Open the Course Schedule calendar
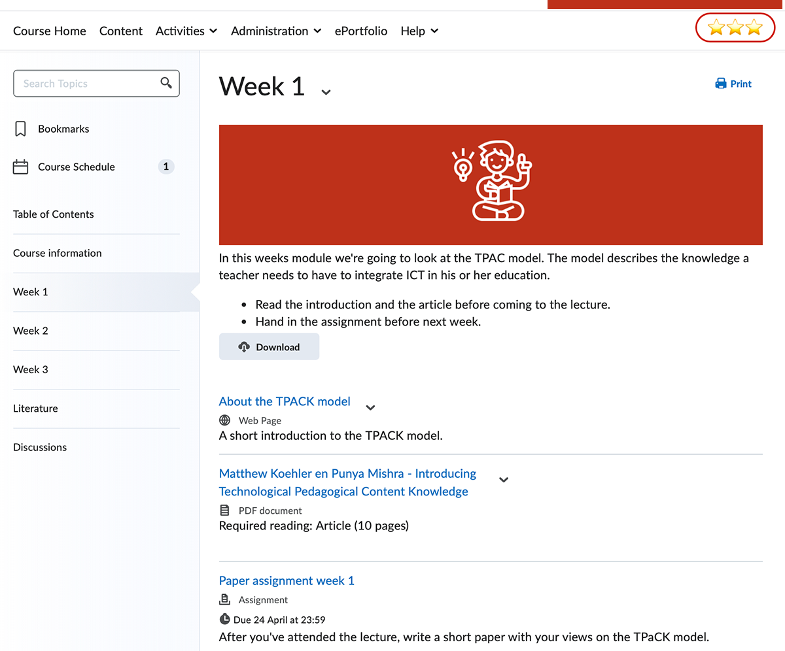The height and width of the screenshot is (651, 785). [76, 167]
